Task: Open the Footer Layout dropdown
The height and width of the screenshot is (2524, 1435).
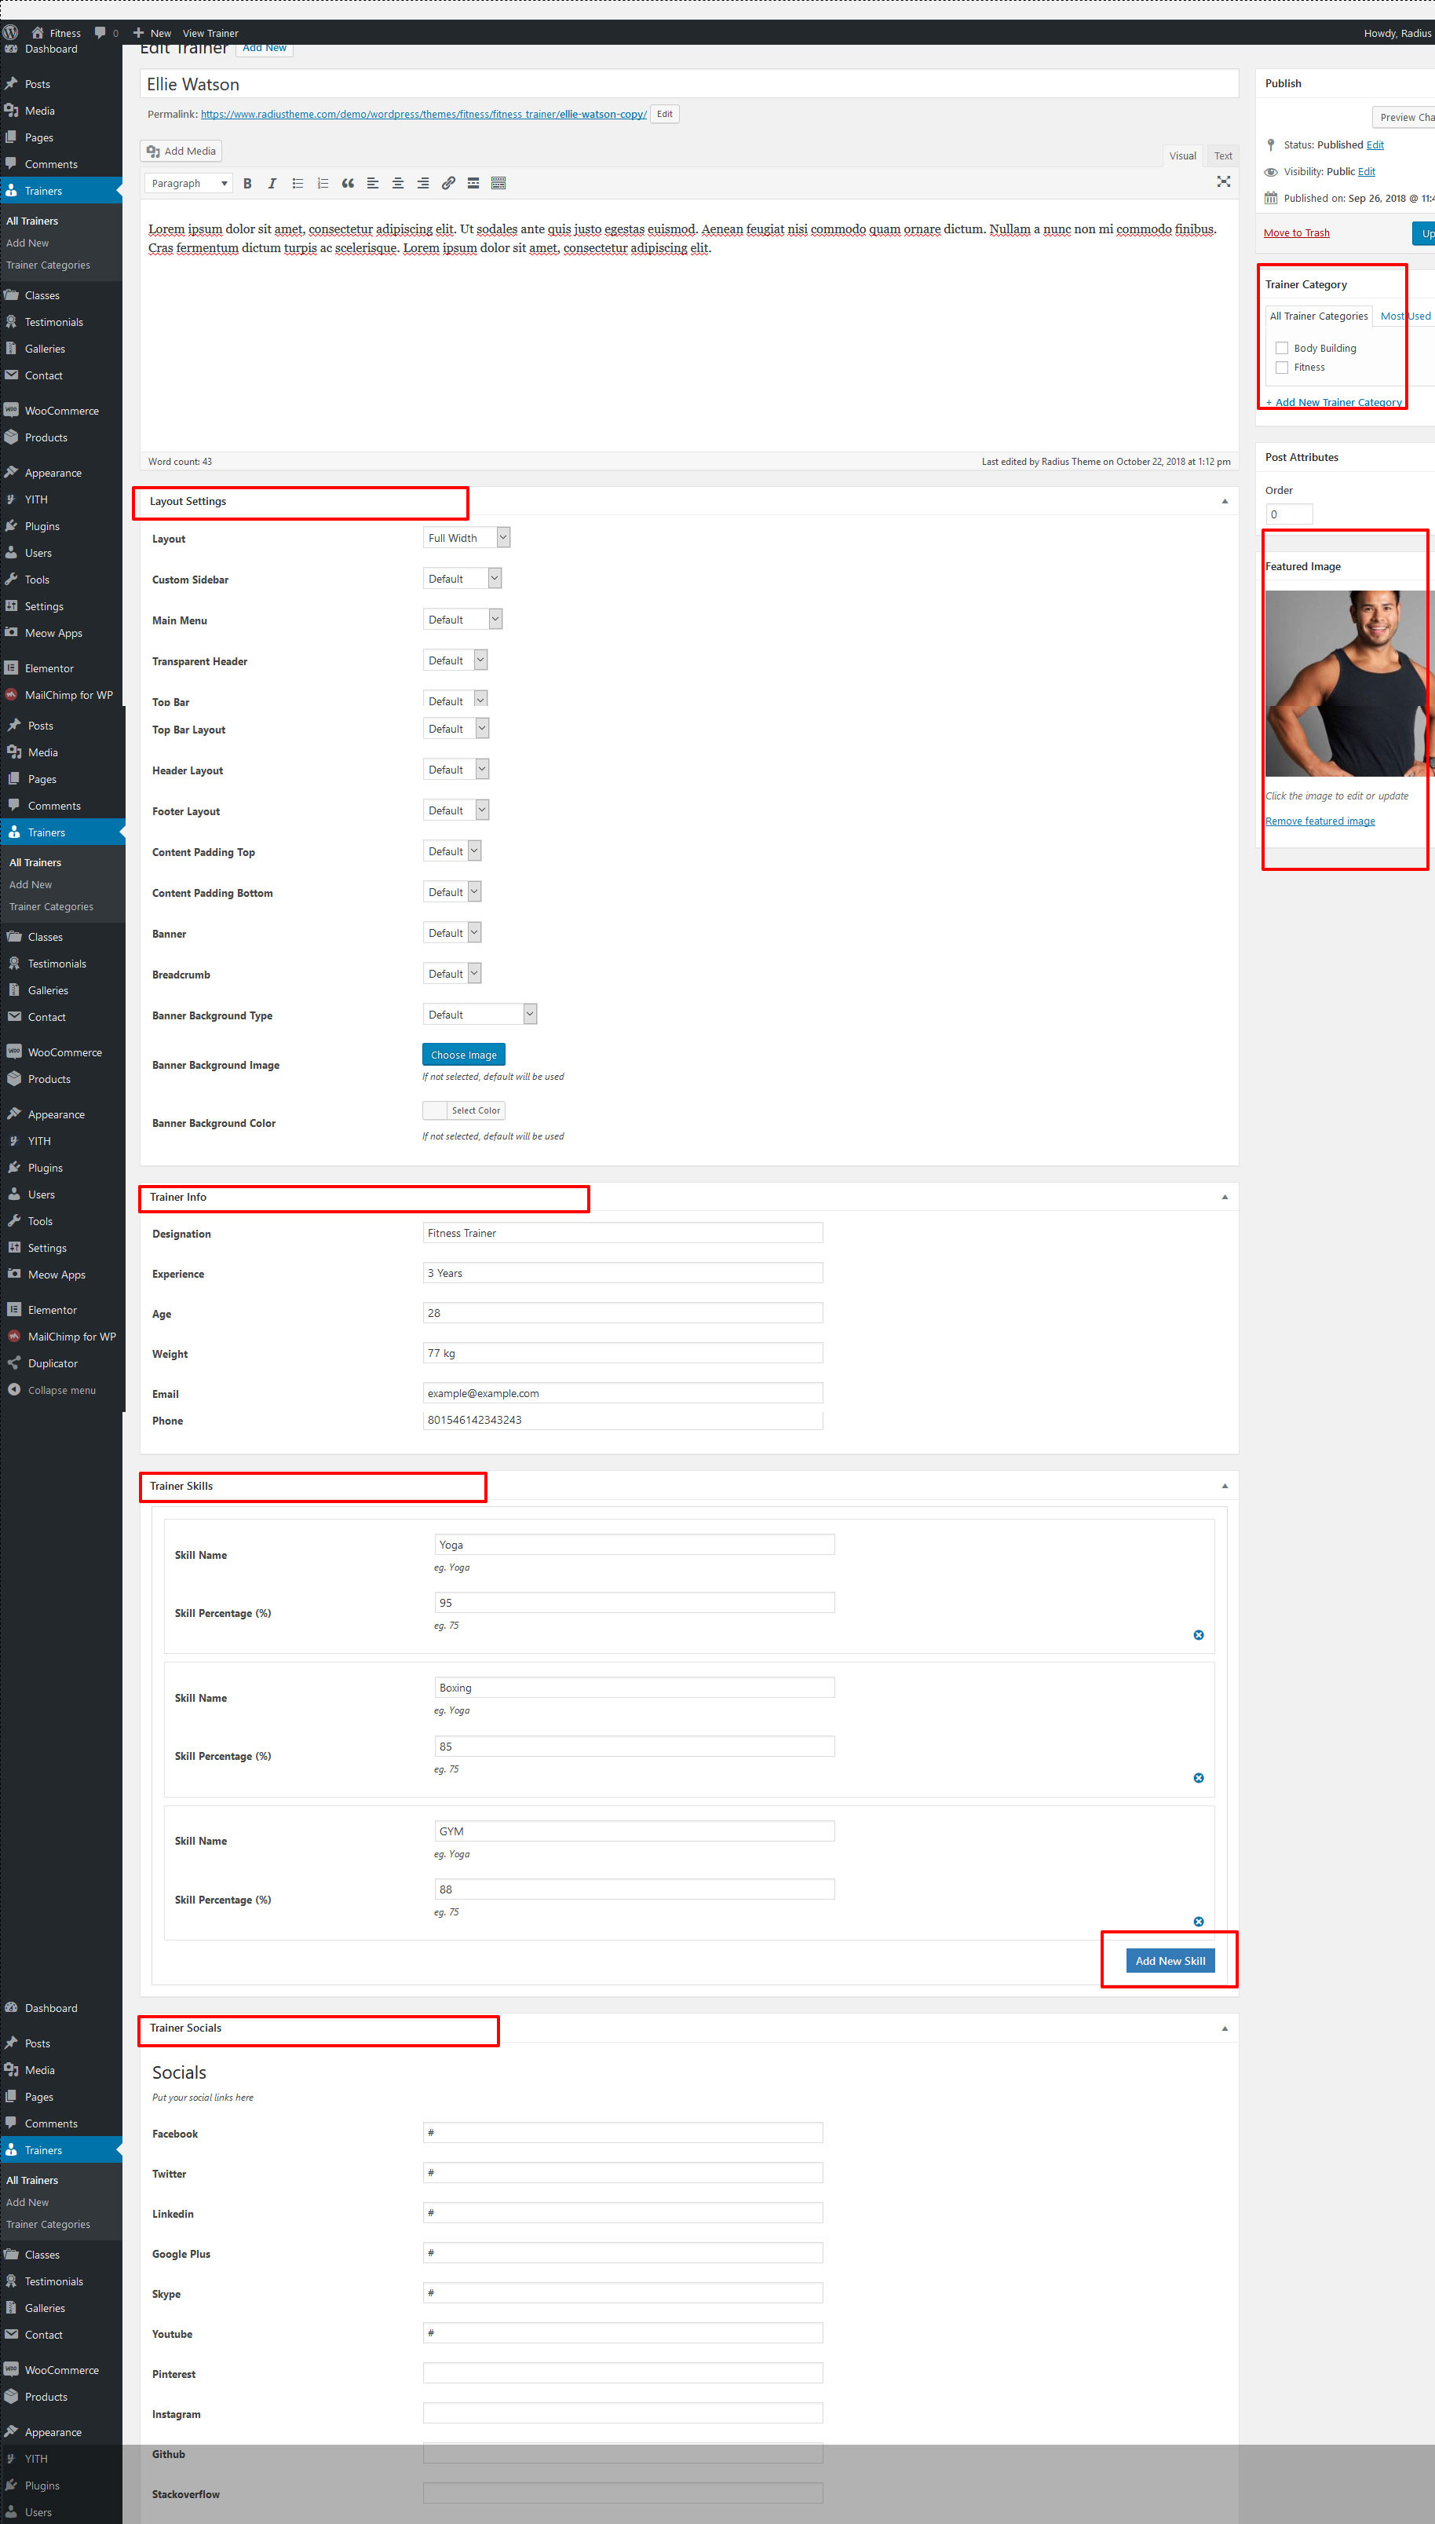Action: click(x=455, y=810)
